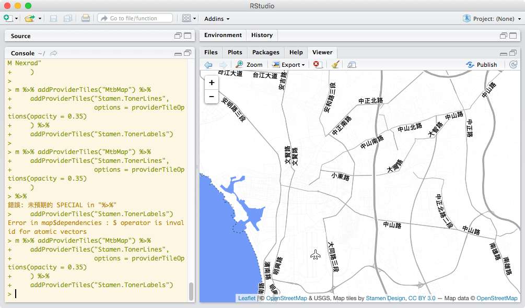Refresh the viewer pane

[x=513, y=65]
